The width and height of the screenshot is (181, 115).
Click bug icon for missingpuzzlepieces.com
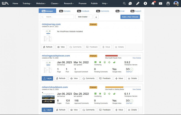100,62
